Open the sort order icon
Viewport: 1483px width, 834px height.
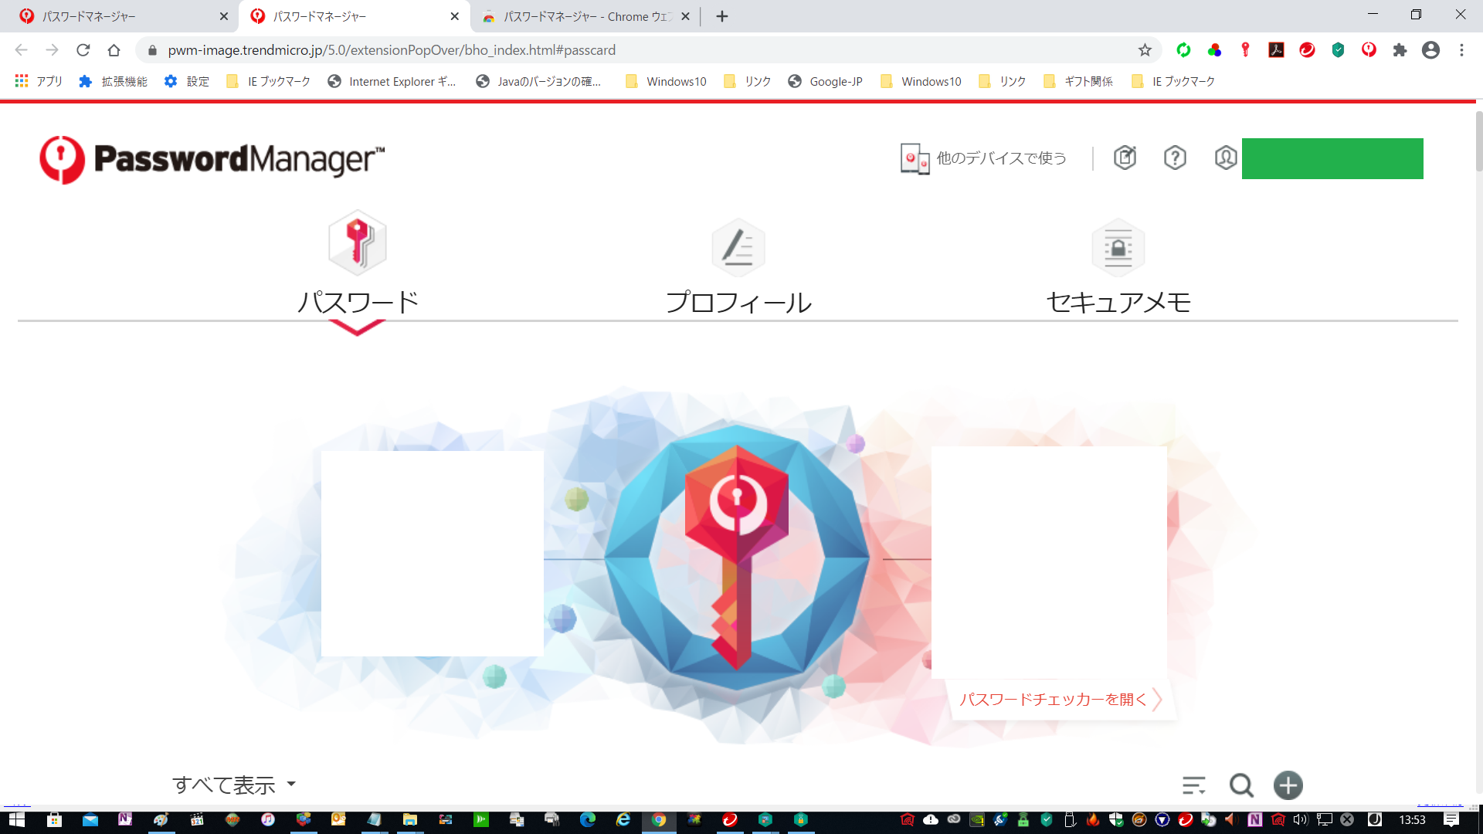tap(1193, 785)
